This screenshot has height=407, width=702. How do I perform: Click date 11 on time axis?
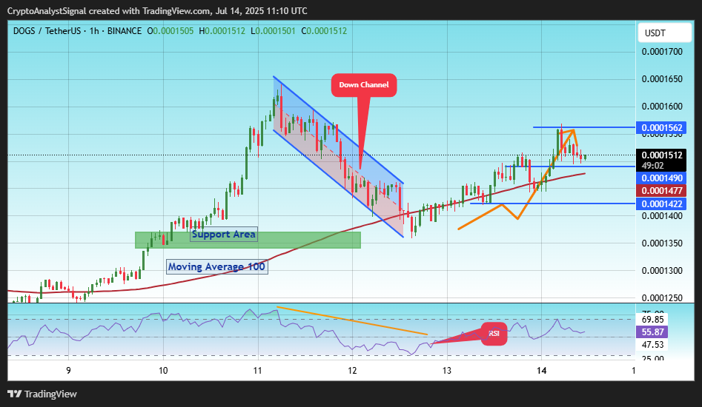coord(257,370)
